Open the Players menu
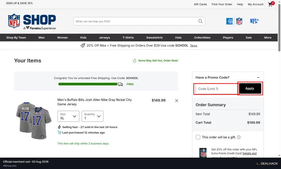Image resolution: width=281 pixels, height=169 pixels. point(228,38)
